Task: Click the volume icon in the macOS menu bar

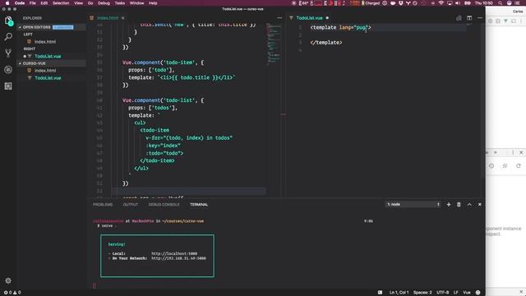Action: coord(458,3)
